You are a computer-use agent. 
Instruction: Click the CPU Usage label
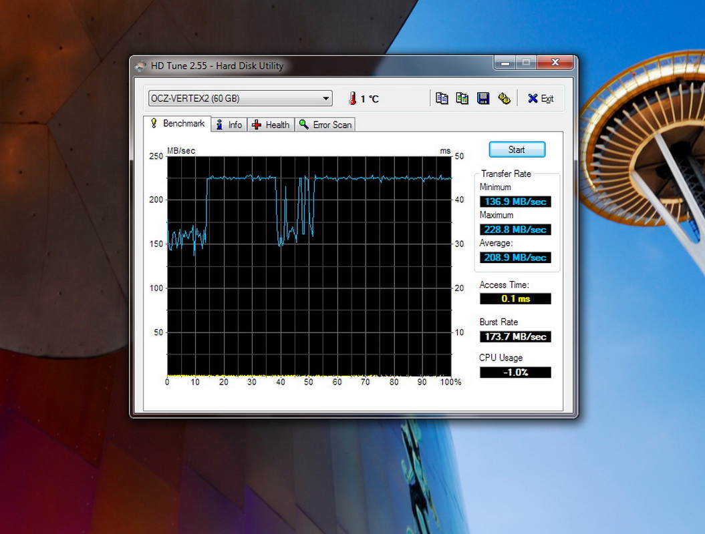(501, 358)
